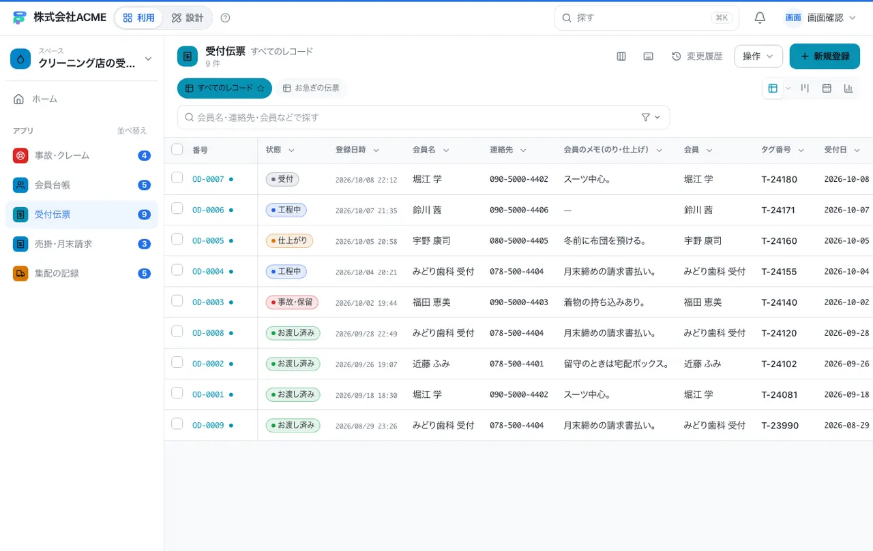Switch to the calendar view
Image resolution: width=873 pixels, height=551 pixels.
[827, 88]
